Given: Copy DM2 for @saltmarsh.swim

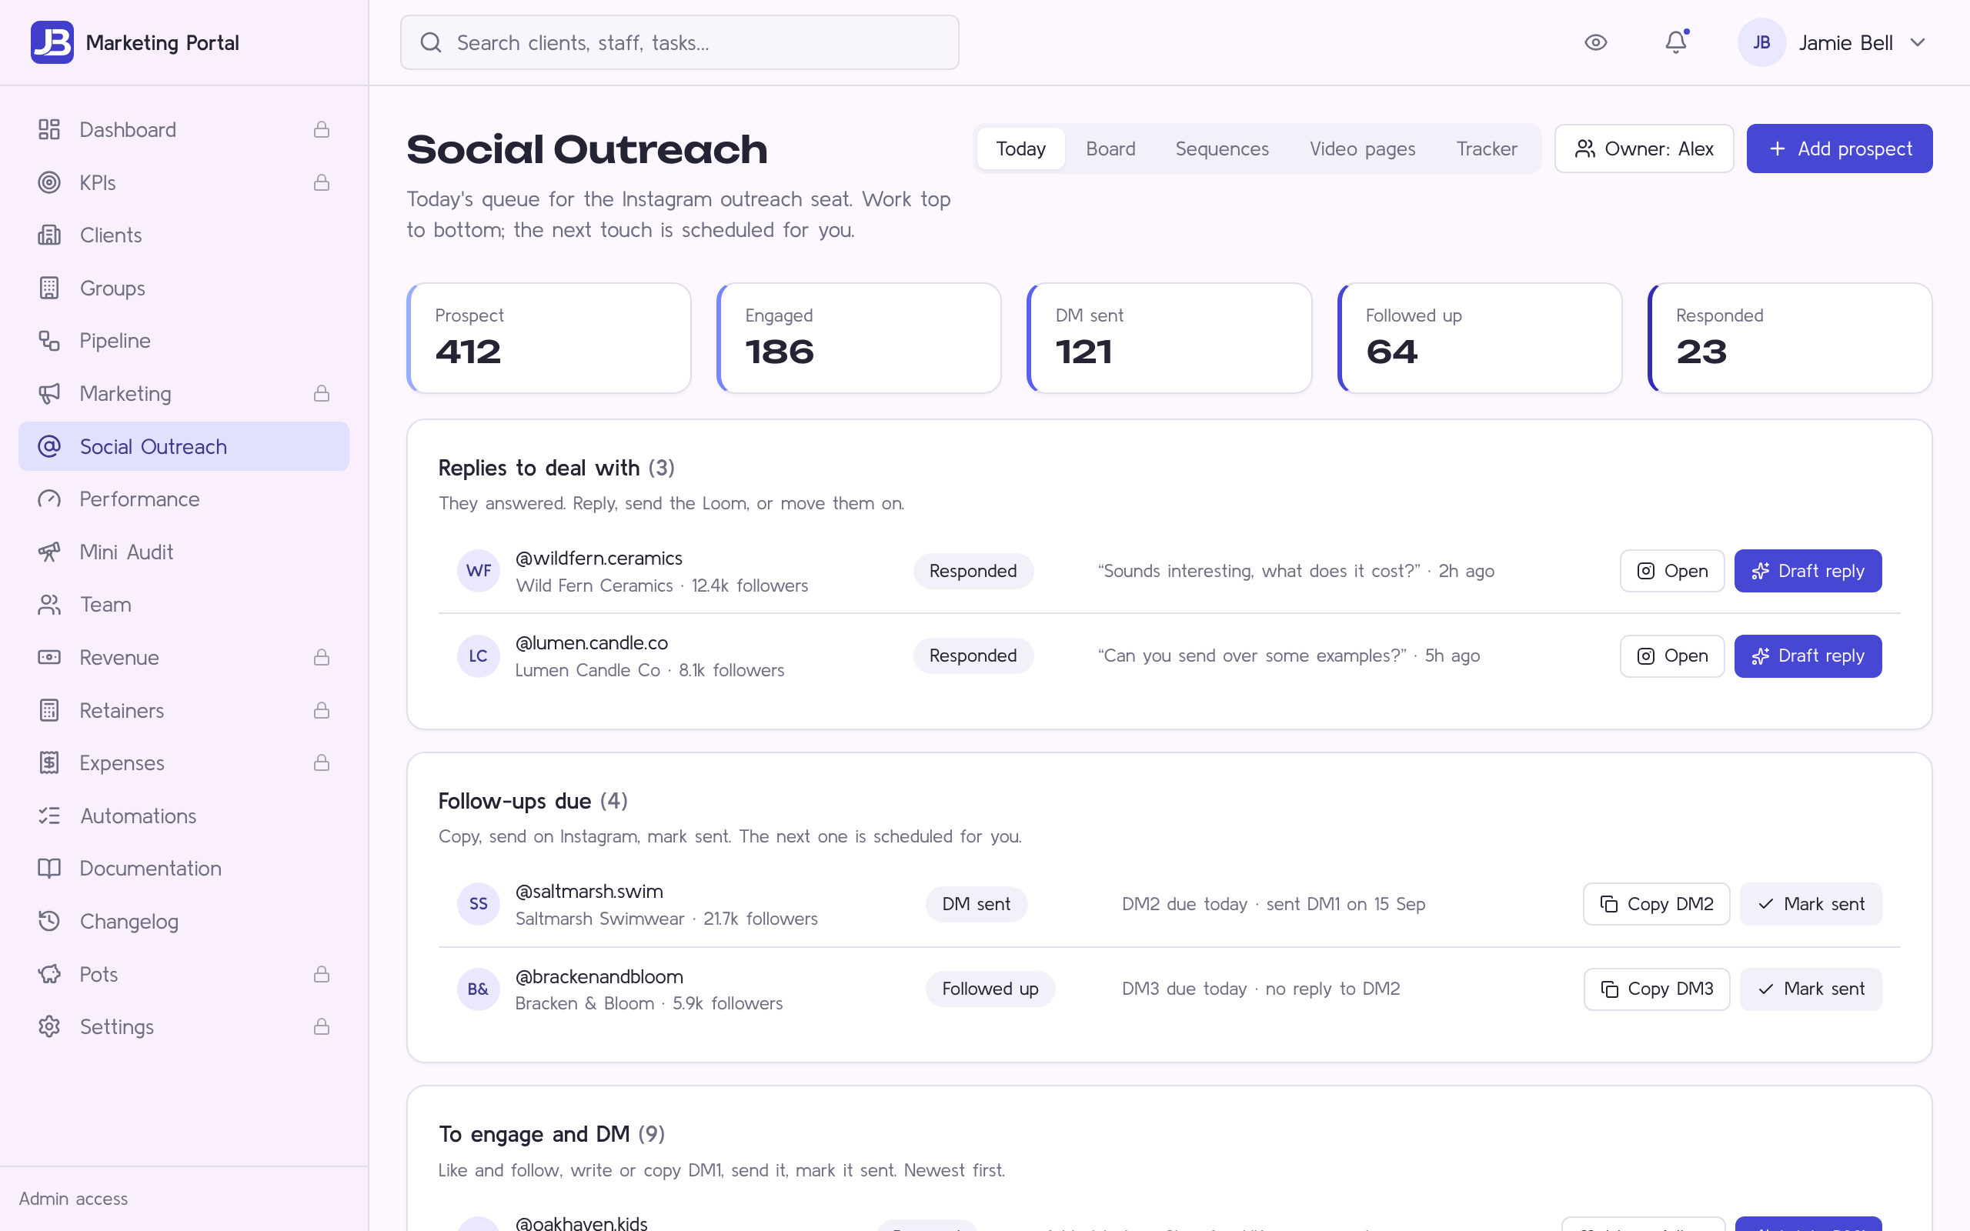Looking at the screenshot, I should point(1656,904).
